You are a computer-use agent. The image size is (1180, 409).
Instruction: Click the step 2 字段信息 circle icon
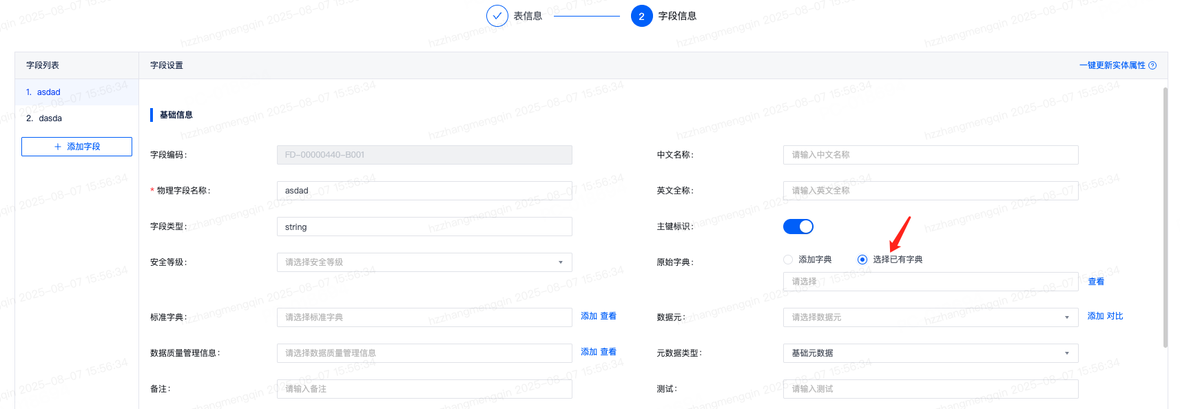pos(641,16)
